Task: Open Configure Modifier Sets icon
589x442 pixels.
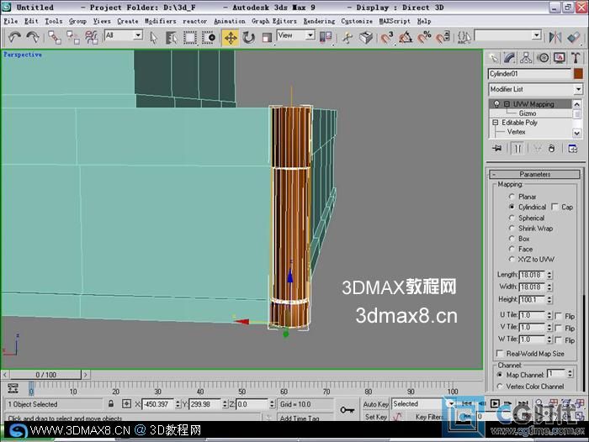Action: point(572,149)
